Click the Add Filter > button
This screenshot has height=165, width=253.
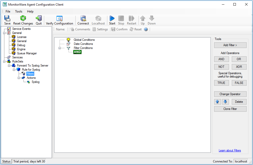pyautogui.click(x=230, y=45)
